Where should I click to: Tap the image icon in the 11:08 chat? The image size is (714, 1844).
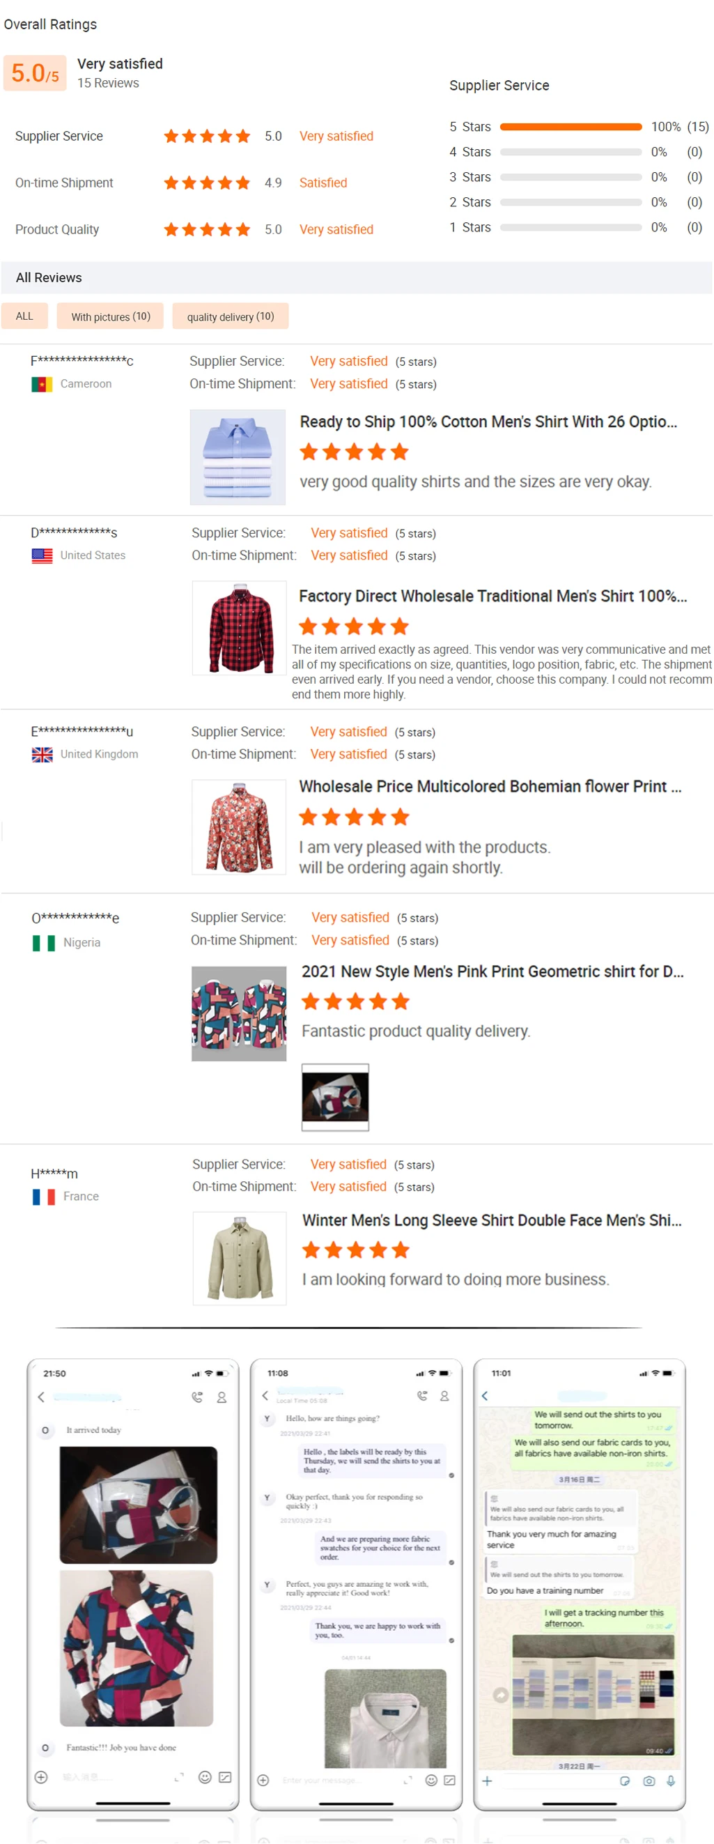449,1781
